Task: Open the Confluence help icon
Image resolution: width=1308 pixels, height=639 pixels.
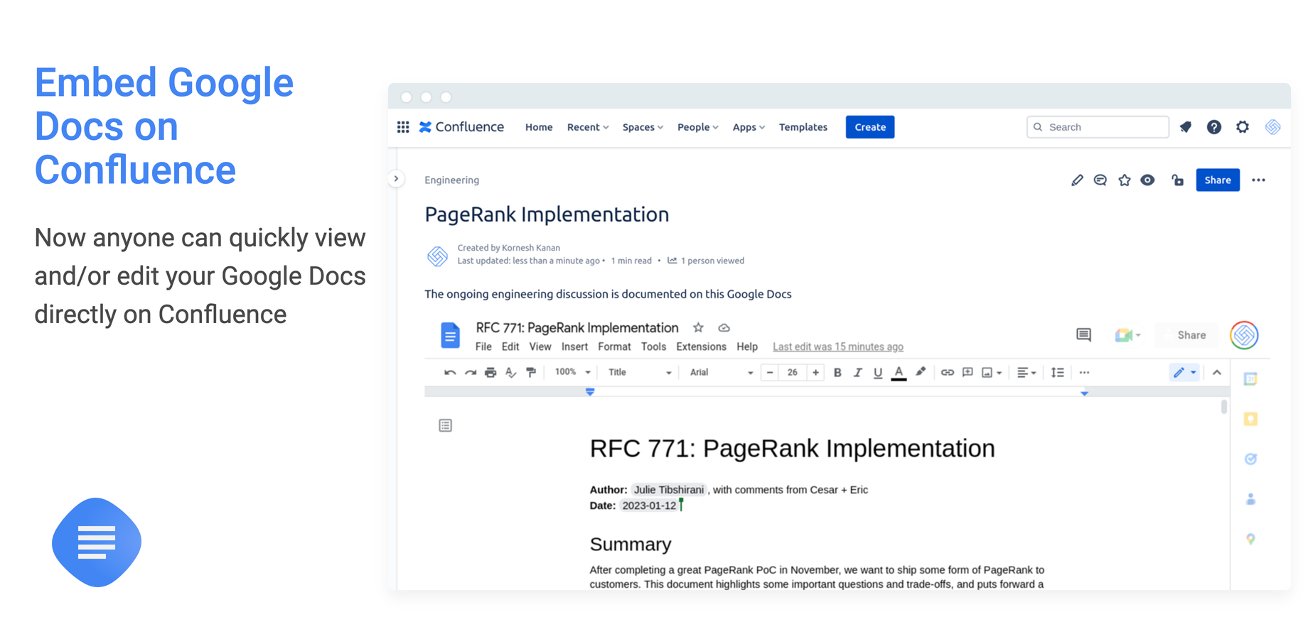Action: click(x=1214, y=127)
